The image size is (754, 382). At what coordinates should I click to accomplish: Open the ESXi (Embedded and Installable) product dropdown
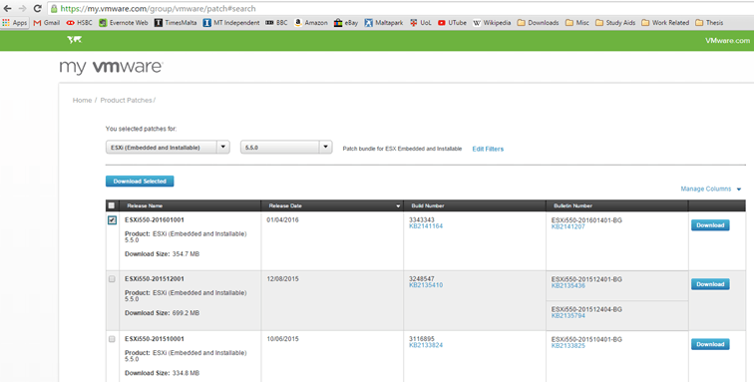pyautogui.click(x=168, y=148)
